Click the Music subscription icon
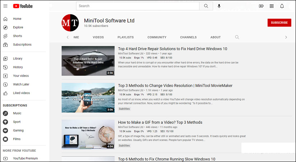The height and width of the screenshot is (162, 296). 5,113
